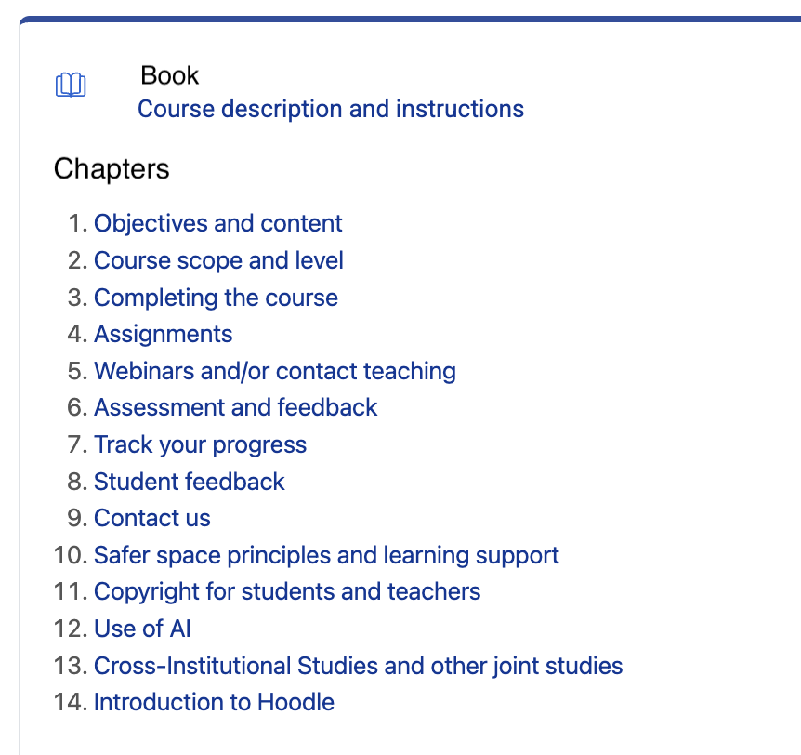Open Track your progress chapter
This screenshot has width=801, height=755.
[200, 444]
